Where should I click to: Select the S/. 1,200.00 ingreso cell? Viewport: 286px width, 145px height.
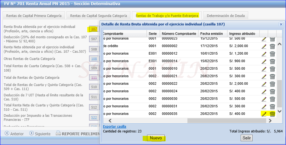tap(243, 53)
